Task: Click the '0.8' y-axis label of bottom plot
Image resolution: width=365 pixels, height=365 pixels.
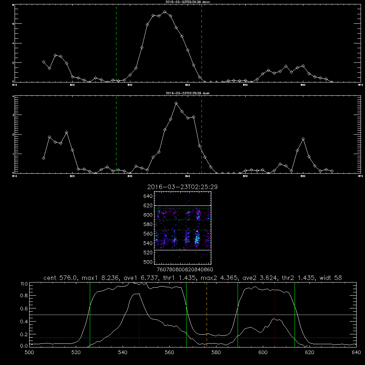Action: [x=24, y=296]
